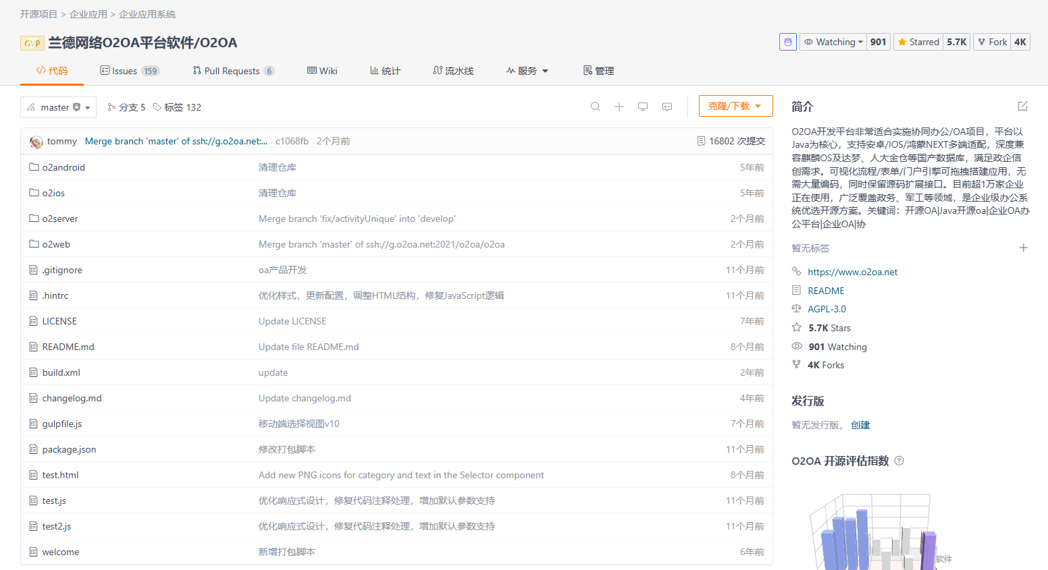Click the edit icon beside 简介
This screenshot has height=570, width=1048.
coord(1022,106)
